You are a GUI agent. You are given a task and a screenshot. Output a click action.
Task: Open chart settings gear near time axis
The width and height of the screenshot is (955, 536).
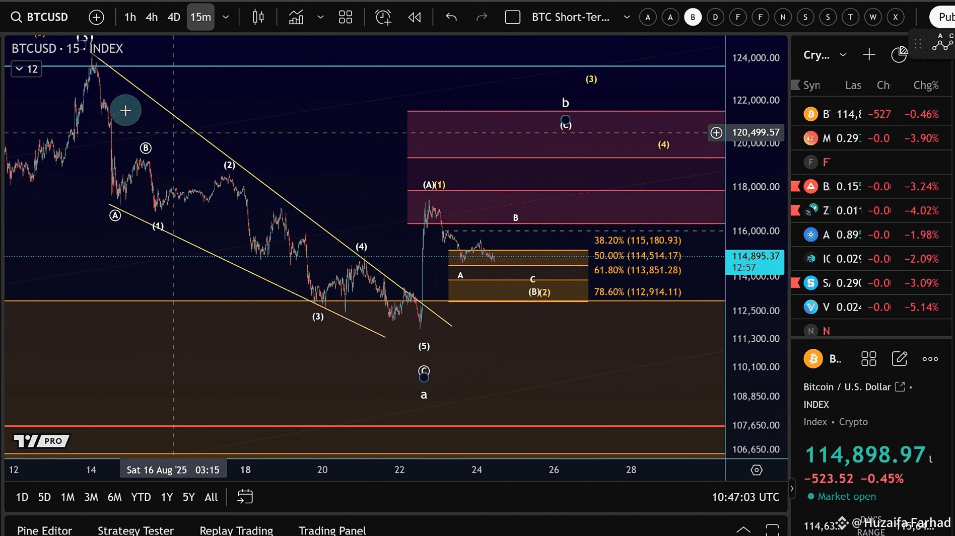coord(757,470)
